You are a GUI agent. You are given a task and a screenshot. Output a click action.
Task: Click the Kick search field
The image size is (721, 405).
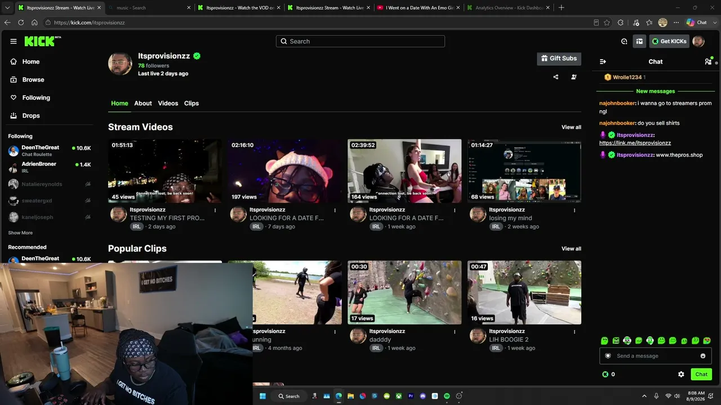pyautogui.click(x=360, y=41)
